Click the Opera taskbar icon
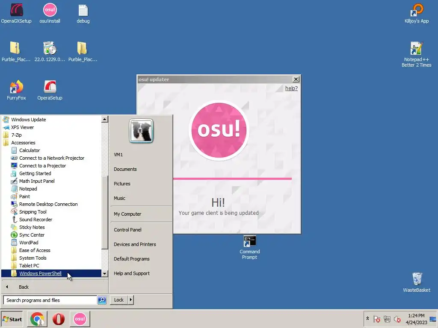 58,319
